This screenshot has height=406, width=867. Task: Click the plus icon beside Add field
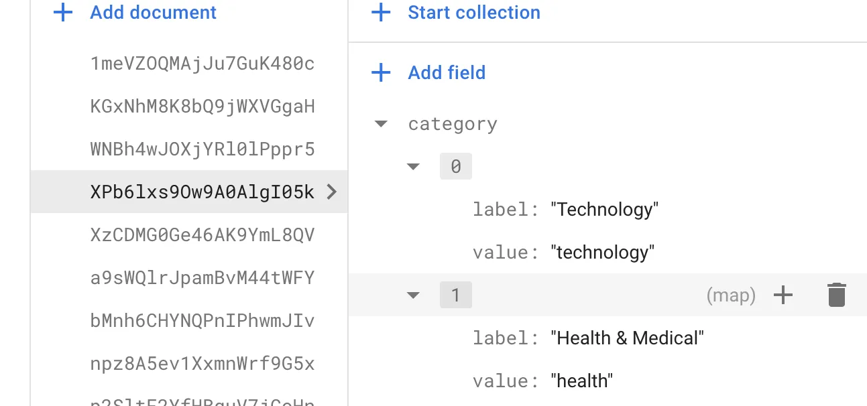click(x=381, y=72)
